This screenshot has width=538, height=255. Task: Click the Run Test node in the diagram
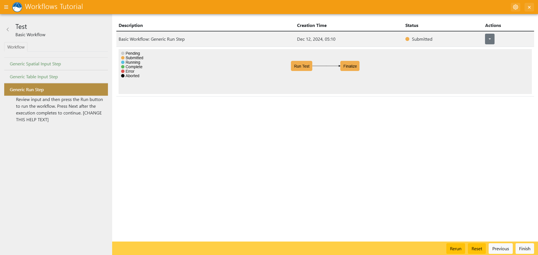click(x=301, y=66)
